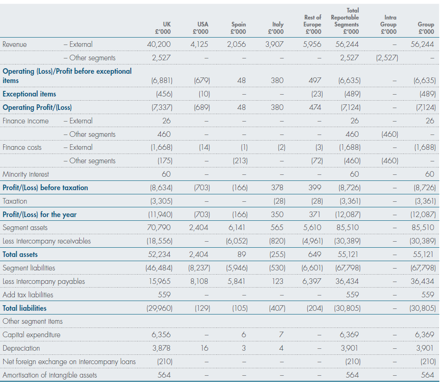Viewport: 444px width, 385px height.
Task: Click the Rest of Europe column header
Action: (312, 25)
